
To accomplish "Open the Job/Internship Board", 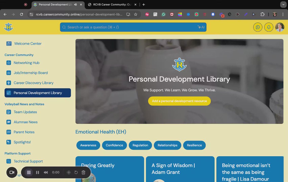I will [x=31, y=73].
